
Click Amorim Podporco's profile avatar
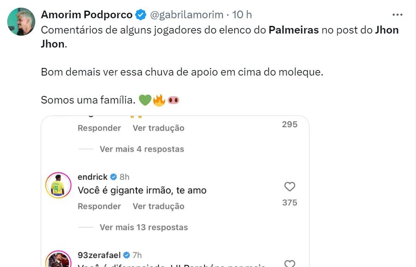click(21, 21)
